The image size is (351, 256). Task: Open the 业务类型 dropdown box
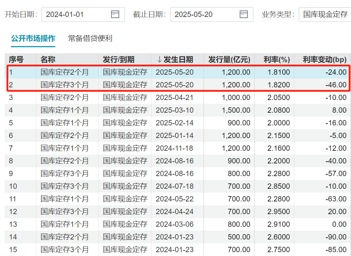[x=325, y=14]
